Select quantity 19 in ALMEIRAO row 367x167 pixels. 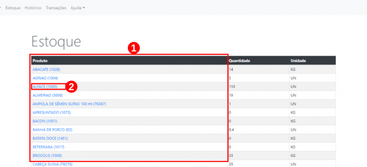pyautogui.click(x=231, y=95)
